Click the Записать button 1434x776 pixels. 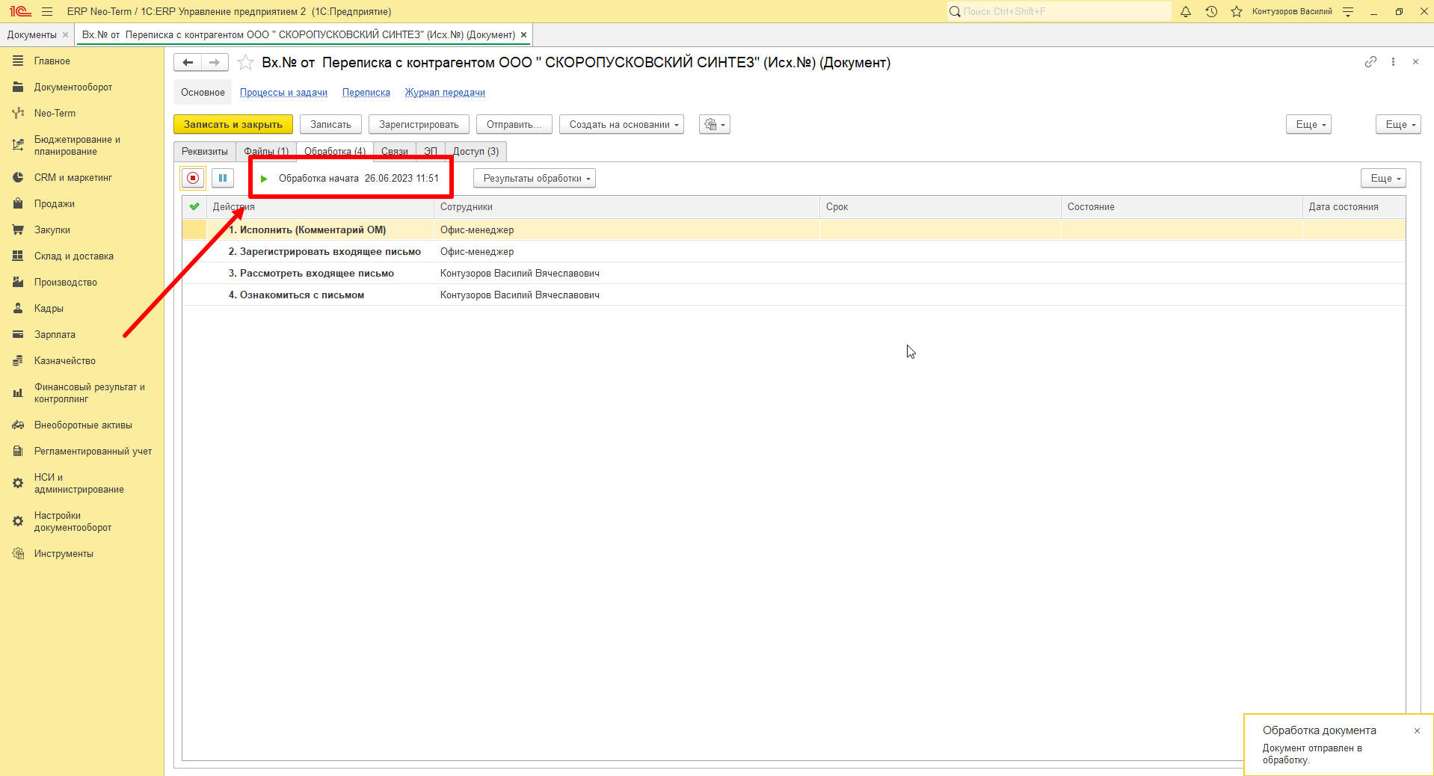pos(330,124)
